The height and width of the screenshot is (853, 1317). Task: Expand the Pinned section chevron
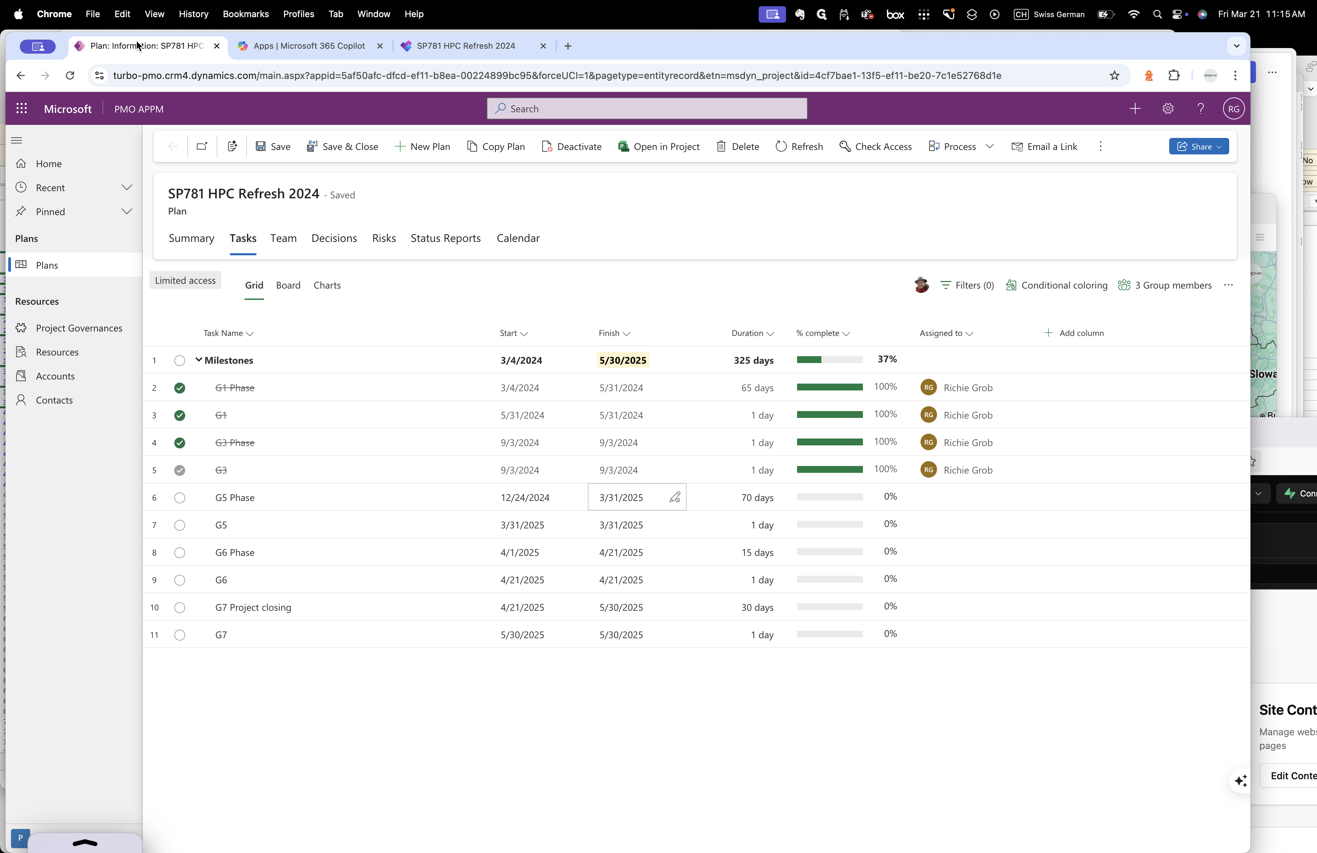coord(127,211)
